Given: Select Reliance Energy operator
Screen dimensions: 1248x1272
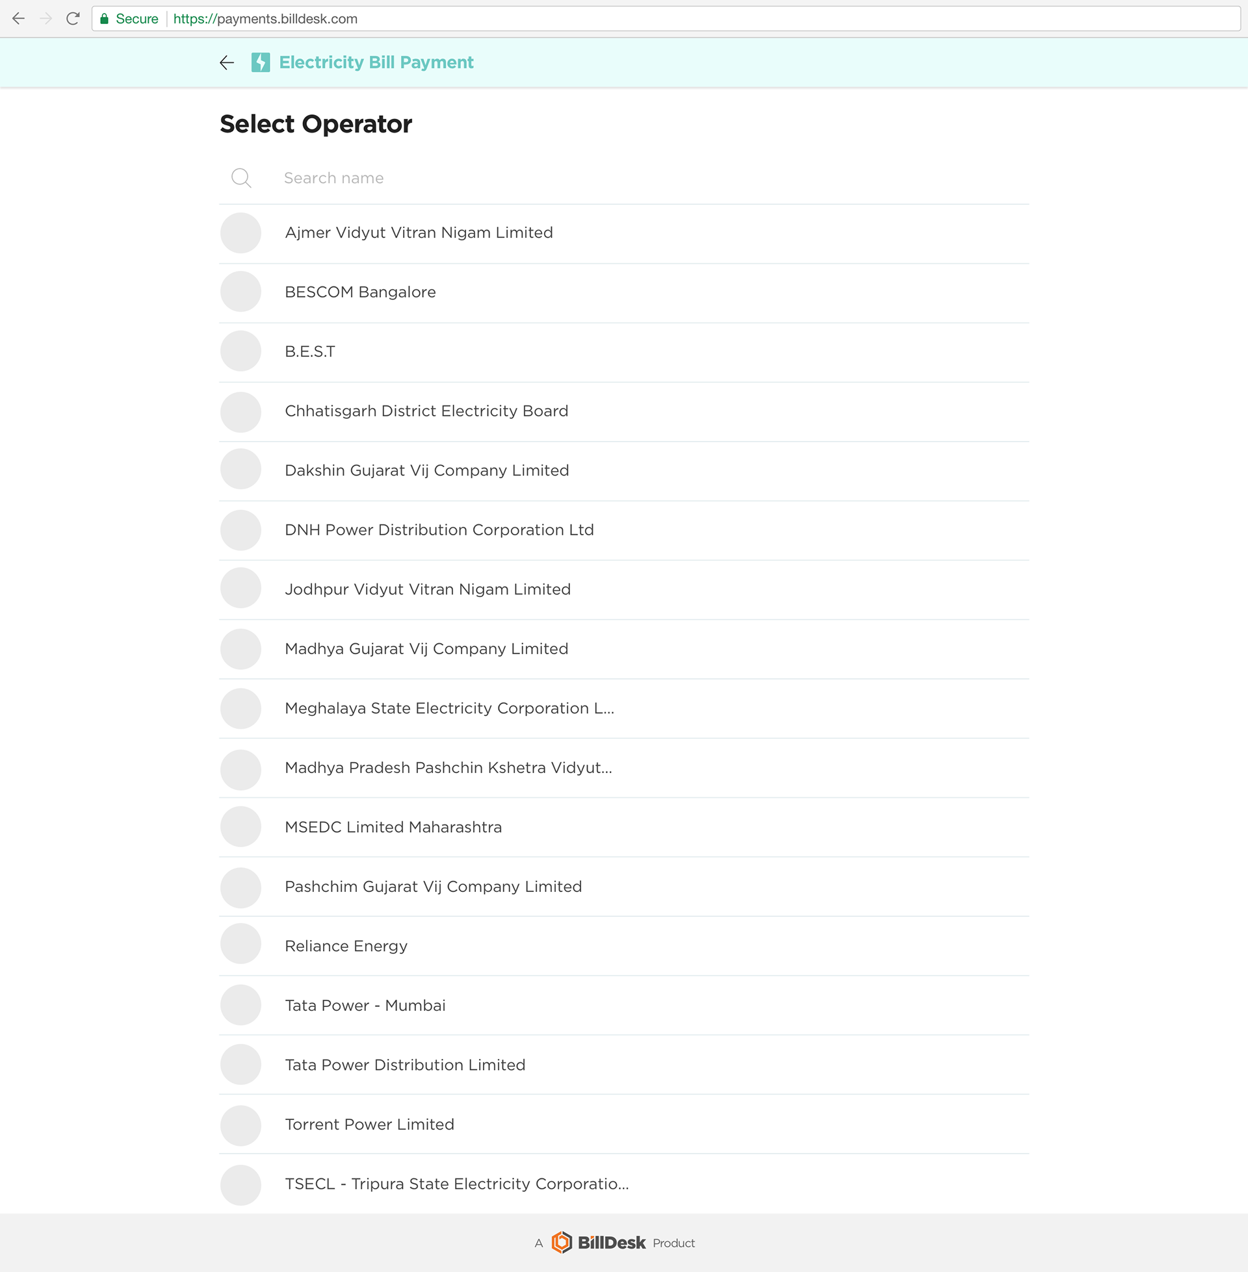Looking at the screenshot, I should pyautogui.click(x=624, y=947).
